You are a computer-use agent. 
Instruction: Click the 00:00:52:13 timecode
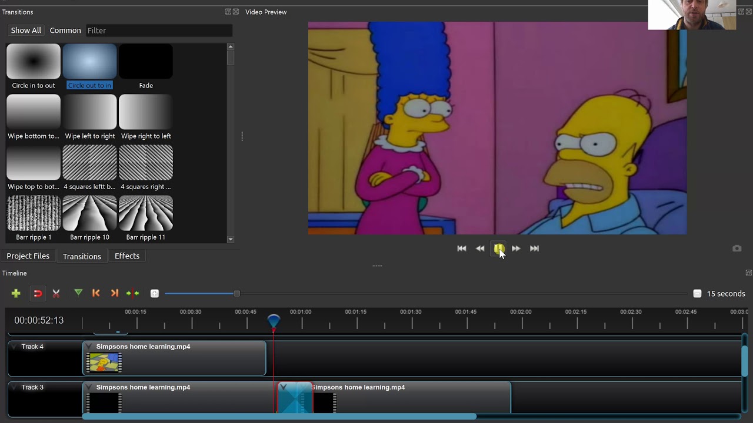click(39, 320)
